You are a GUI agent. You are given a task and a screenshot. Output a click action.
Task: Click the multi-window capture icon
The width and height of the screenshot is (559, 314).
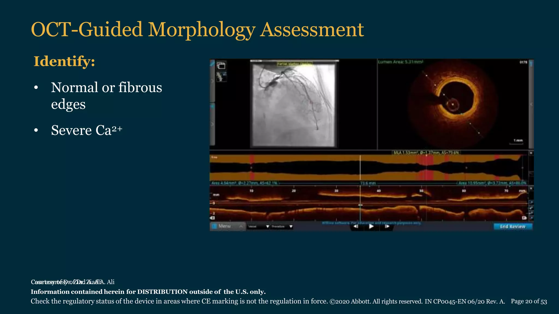[221, 66]
